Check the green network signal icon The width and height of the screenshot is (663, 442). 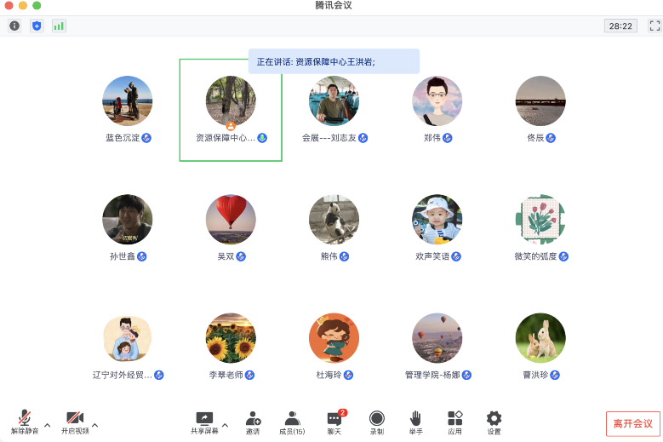tap(59, 26)
